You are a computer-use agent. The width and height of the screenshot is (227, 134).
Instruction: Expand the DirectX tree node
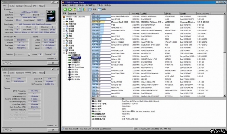[64, 38]
